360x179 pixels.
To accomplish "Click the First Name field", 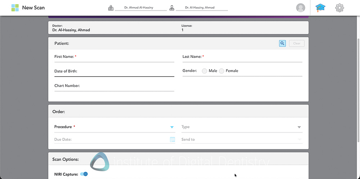I will pos(114,57).
